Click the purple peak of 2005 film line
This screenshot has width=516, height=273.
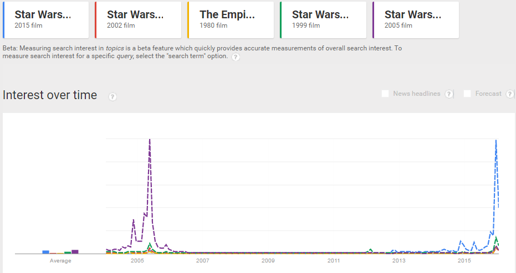click(x=150, y=140)
